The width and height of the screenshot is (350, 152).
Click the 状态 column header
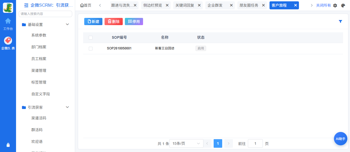(x=201, y=37)
